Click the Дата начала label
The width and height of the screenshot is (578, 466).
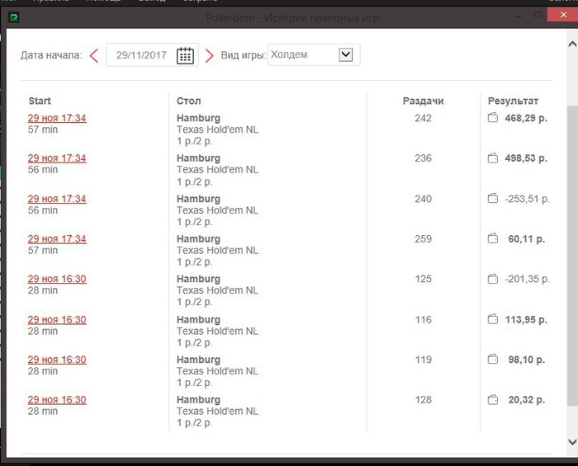click(51, 55)
